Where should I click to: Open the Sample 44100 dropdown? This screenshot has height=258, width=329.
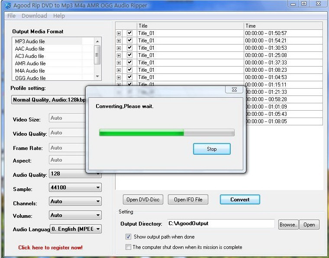pos(75,187)
